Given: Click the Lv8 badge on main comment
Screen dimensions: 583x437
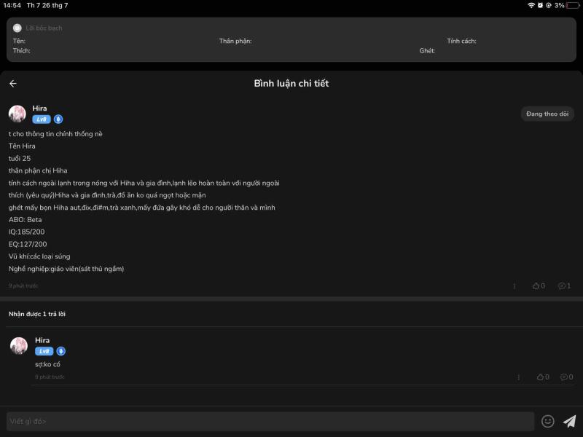Looking at the screenshot, I should coord(42,119).
